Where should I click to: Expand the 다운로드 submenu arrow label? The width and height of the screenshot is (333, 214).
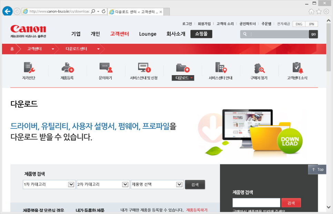pyautogui.click(x=183, y=78)
